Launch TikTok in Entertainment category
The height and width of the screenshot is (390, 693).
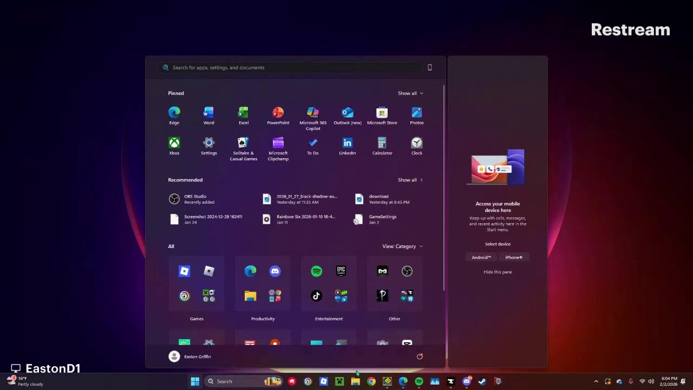tap(317, 296)
